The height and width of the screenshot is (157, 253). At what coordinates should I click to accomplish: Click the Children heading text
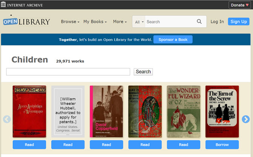[x=30, y=60]
